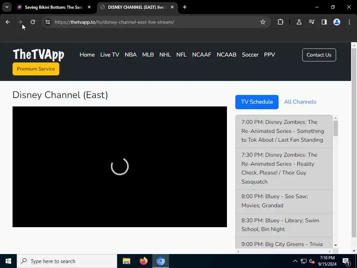Select the TV Schedule tab

coord(257,102)
